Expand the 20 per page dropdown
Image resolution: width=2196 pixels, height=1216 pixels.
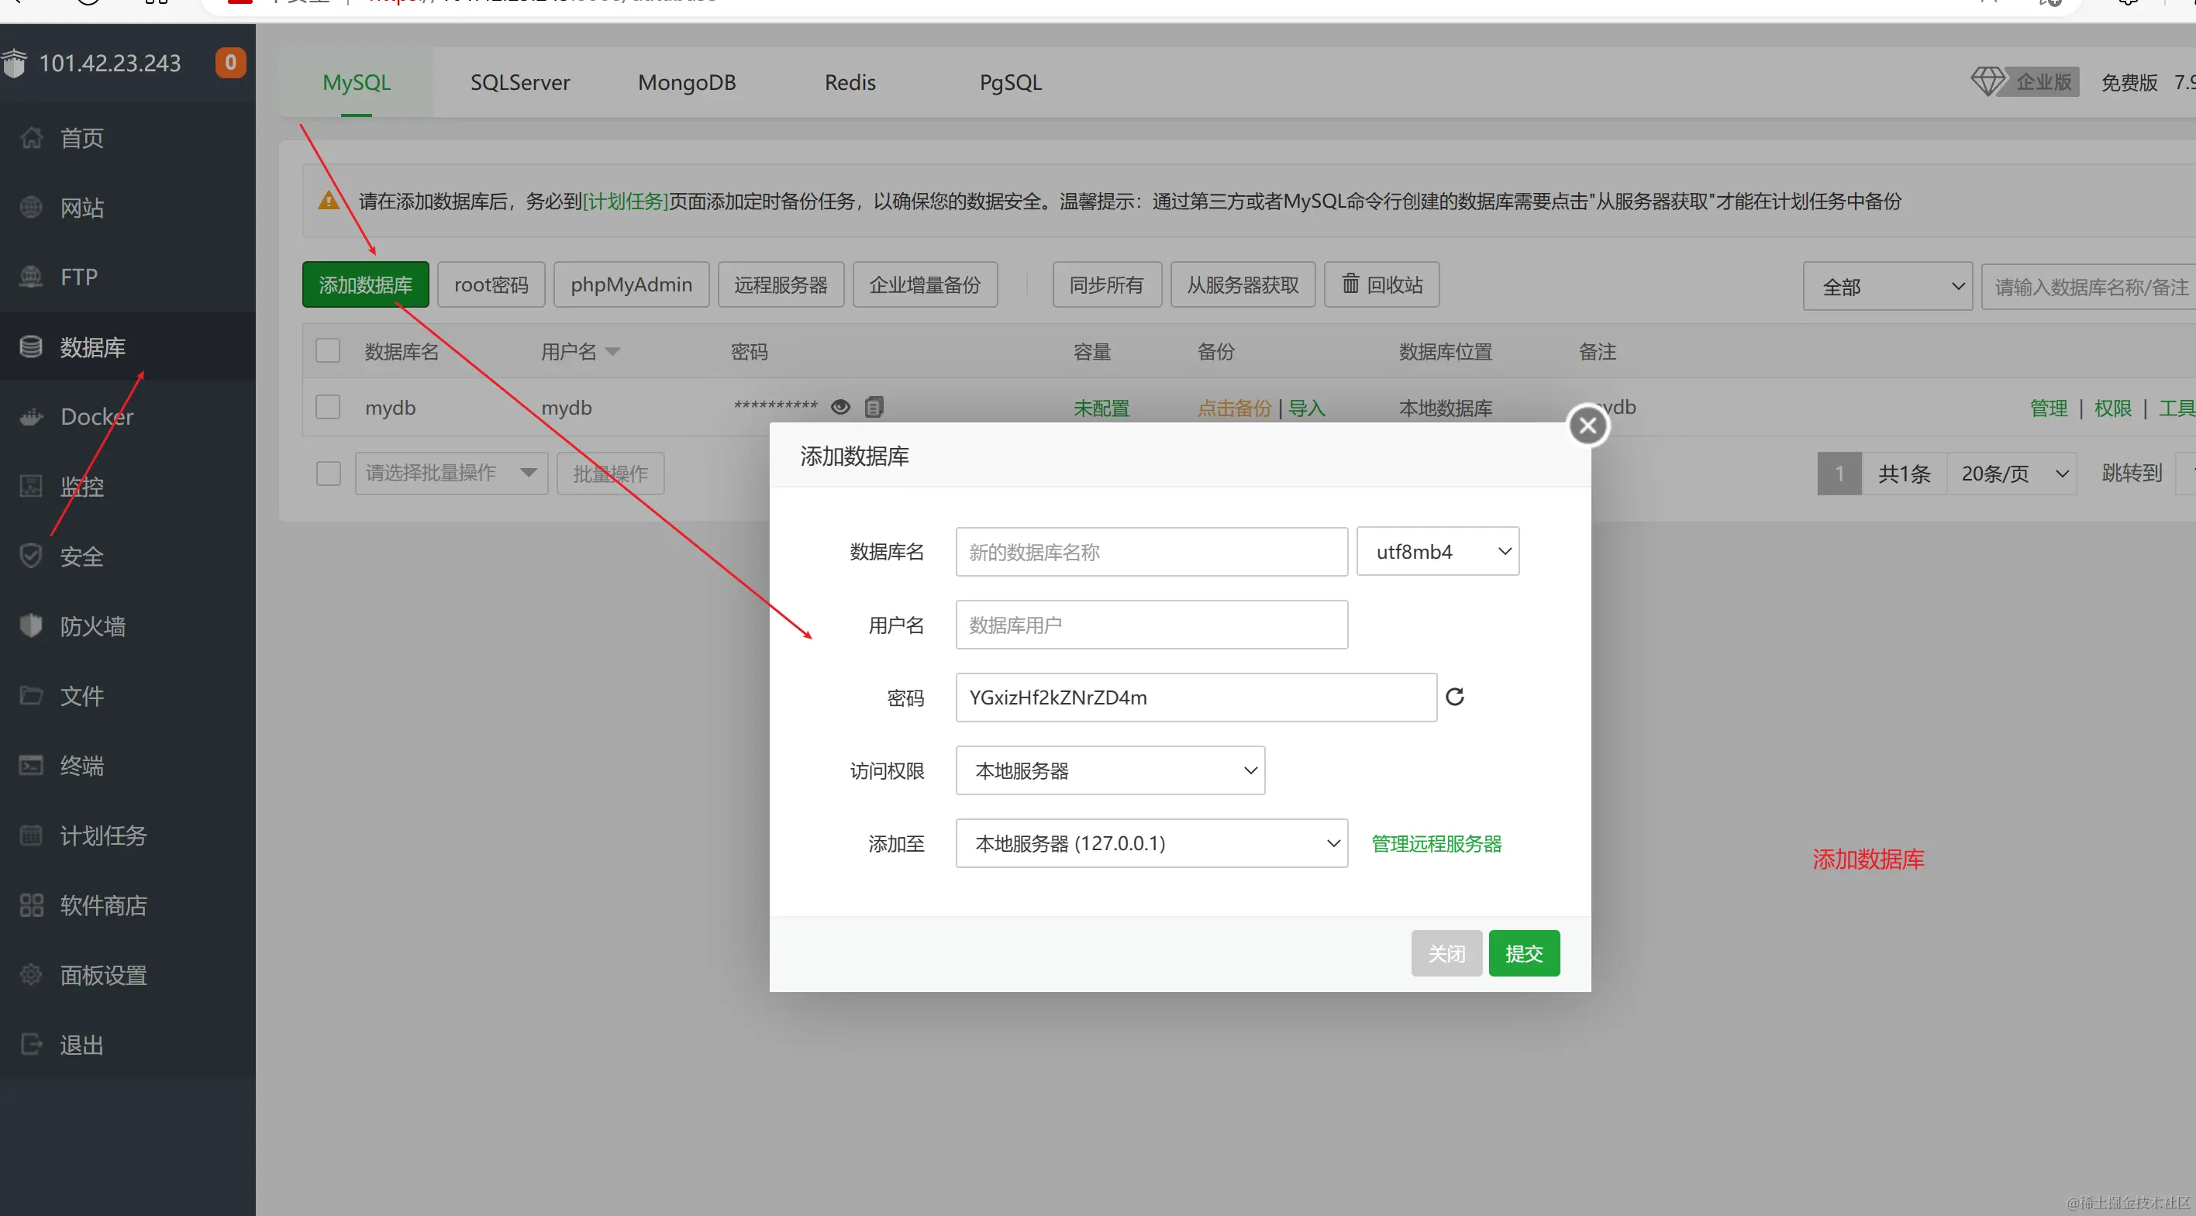2012,474
